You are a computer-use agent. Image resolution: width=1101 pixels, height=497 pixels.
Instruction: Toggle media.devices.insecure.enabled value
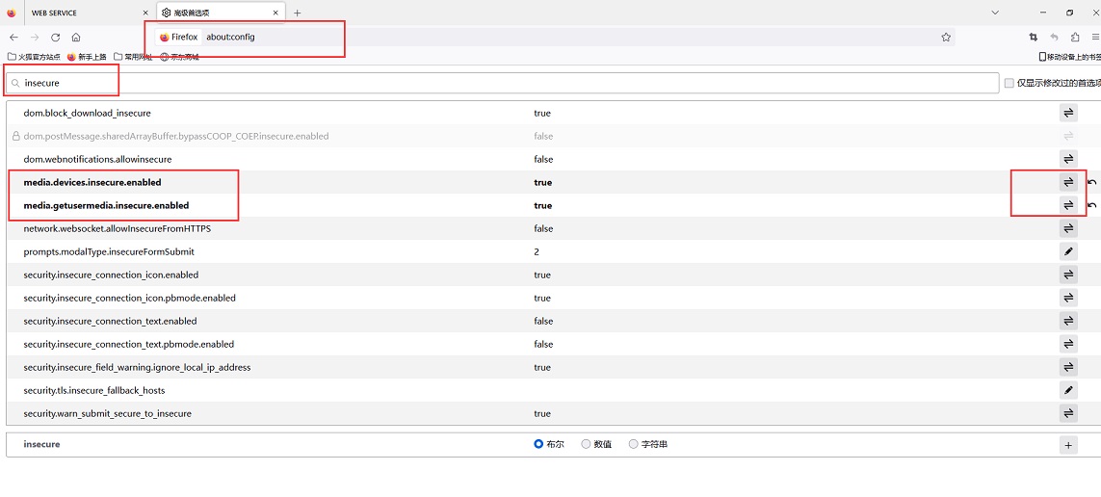pos(1068,182)
